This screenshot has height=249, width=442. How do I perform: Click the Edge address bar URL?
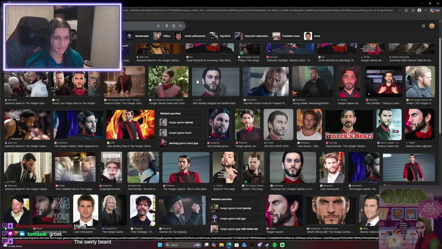tap(259, 10)
